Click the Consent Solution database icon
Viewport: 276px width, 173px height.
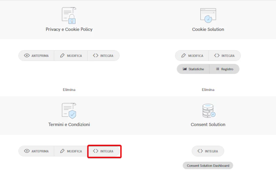click(209, 111)
